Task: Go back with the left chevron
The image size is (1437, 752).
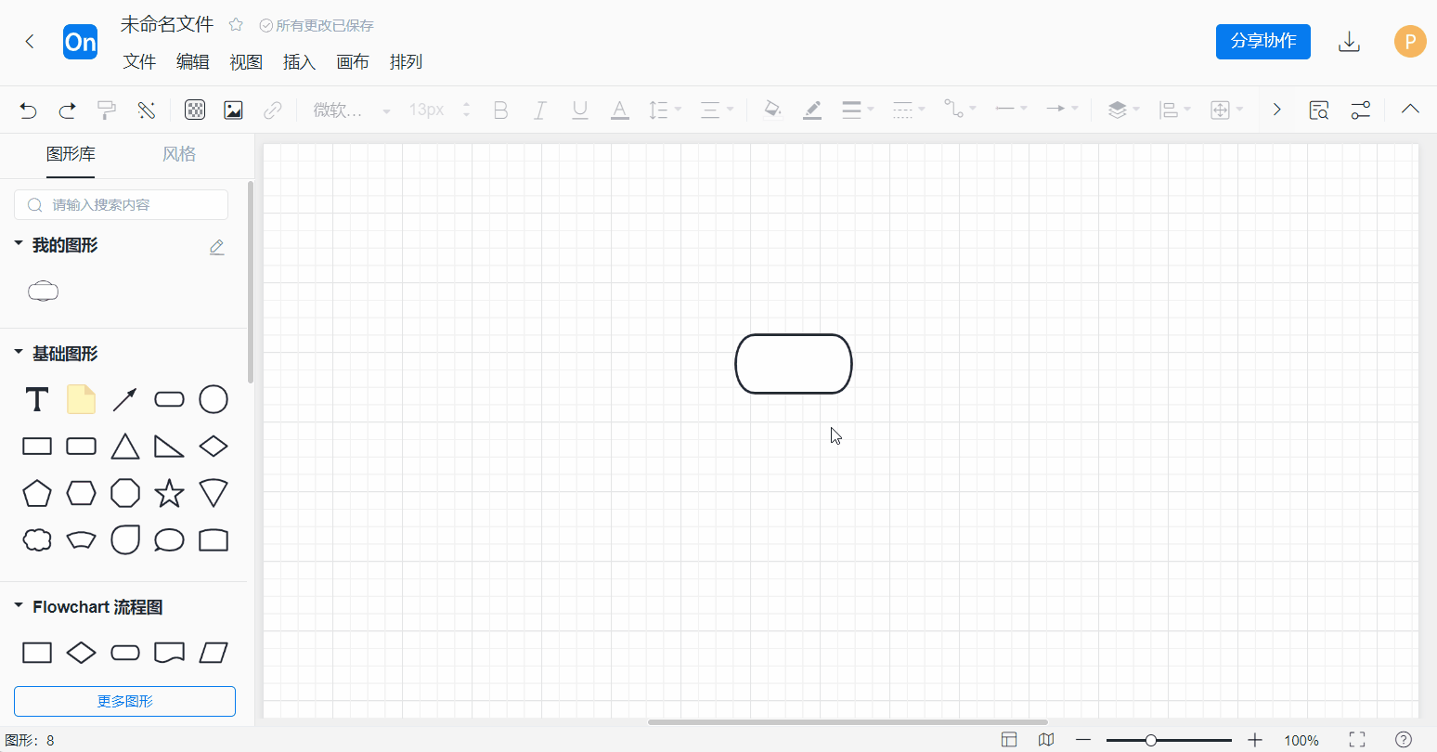Action: tap(30, 42)
